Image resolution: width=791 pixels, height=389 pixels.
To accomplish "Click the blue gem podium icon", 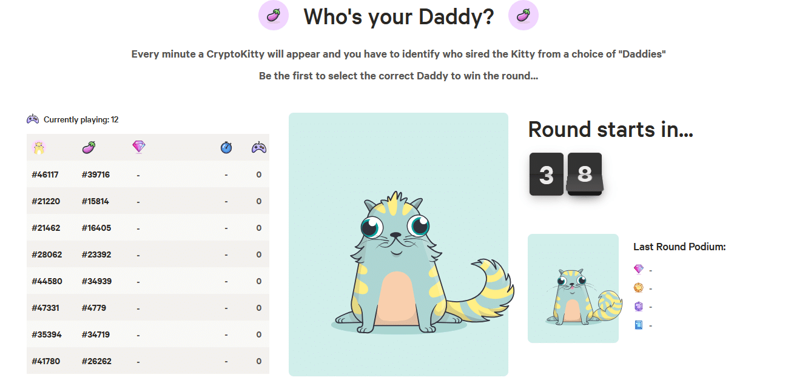I will point(638,325).
